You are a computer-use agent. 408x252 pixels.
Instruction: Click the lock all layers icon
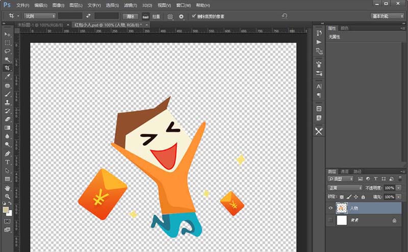[363, 196]
